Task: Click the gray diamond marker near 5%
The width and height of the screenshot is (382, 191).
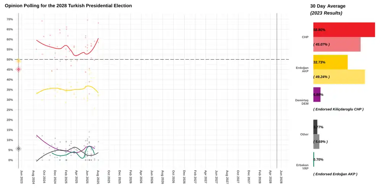Action: click(18, 148)
